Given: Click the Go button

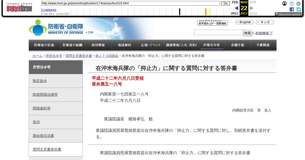Looking at the screenshot, I should click(225, 3).
